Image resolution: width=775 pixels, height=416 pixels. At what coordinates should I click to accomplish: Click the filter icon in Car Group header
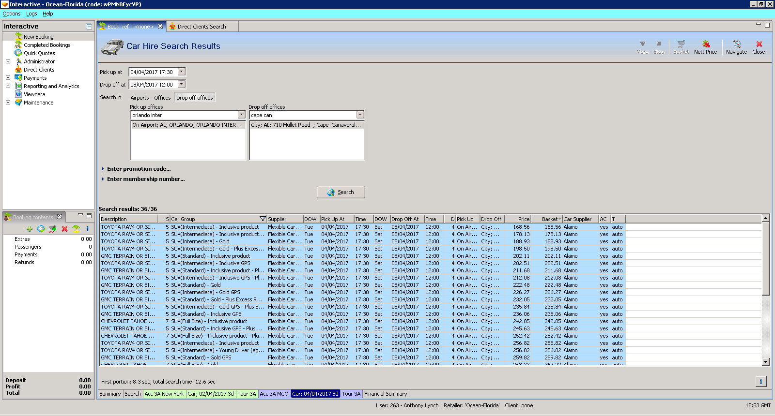pos(263,219)
